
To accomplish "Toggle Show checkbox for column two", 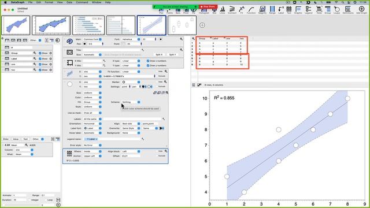I will coord(40,70).
